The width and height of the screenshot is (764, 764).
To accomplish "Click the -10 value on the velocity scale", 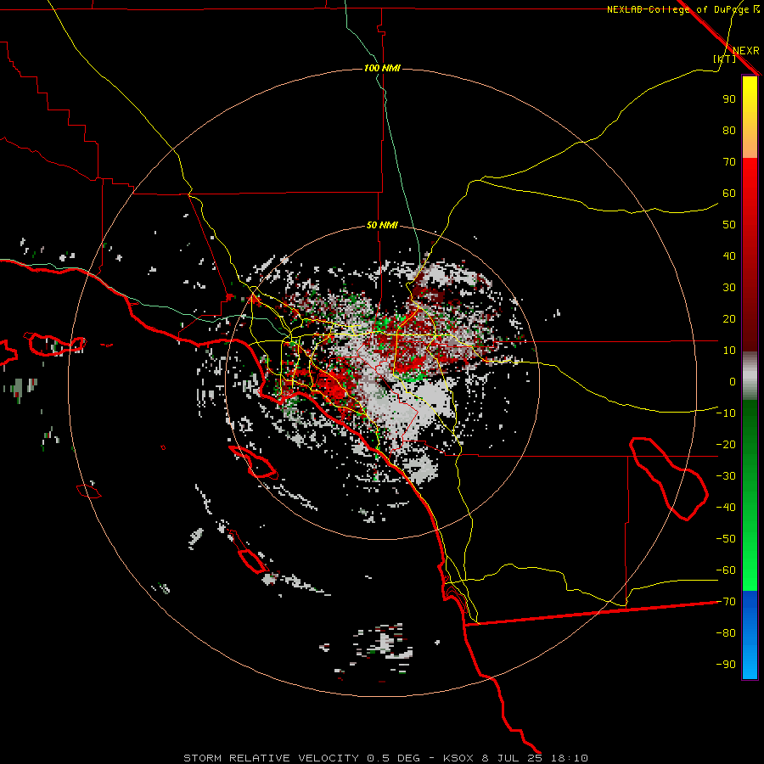I will click(x=726, y=413).
